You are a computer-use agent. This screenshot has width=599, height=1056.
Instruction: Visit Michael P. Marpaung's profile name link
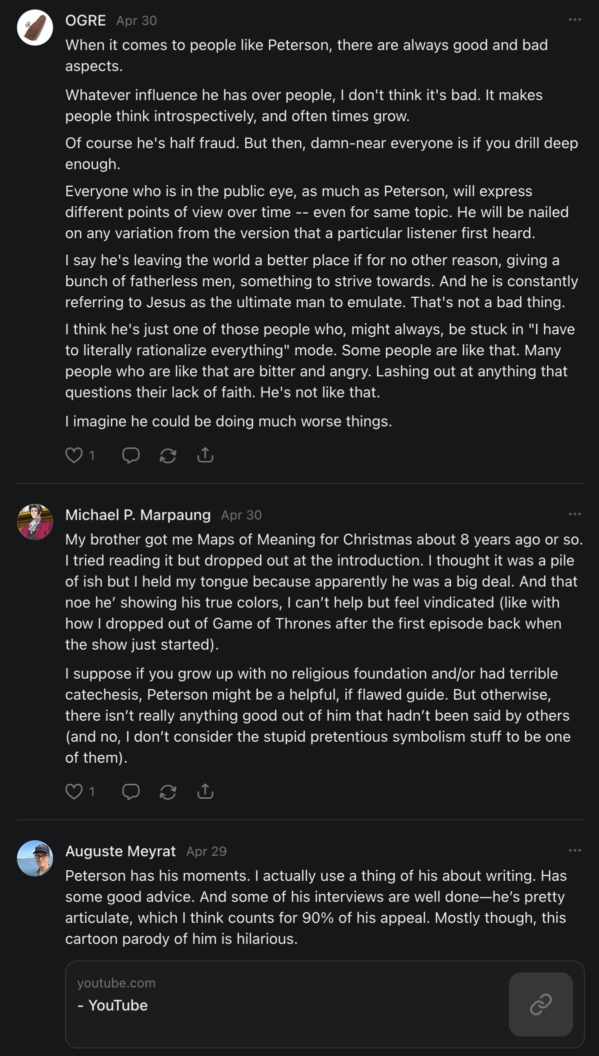pos(138,515)
